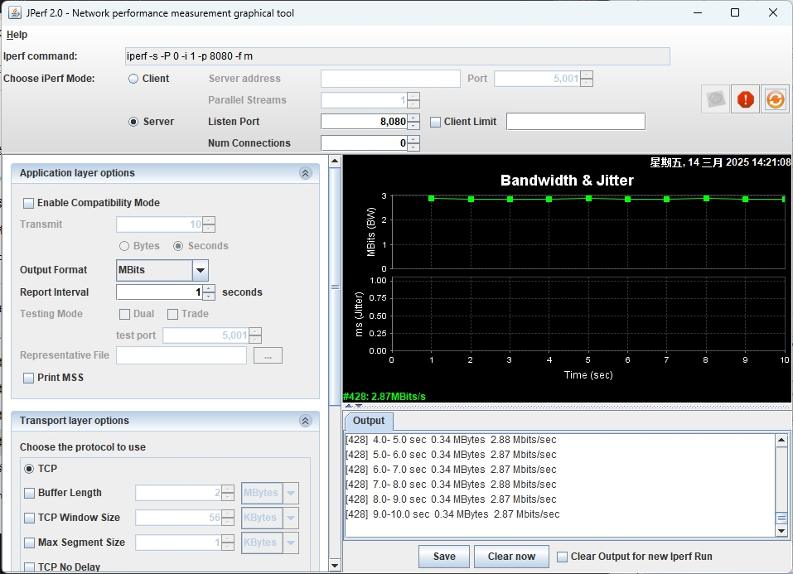
Task: Collapse the Transport layer options panel
Action: 305,421
